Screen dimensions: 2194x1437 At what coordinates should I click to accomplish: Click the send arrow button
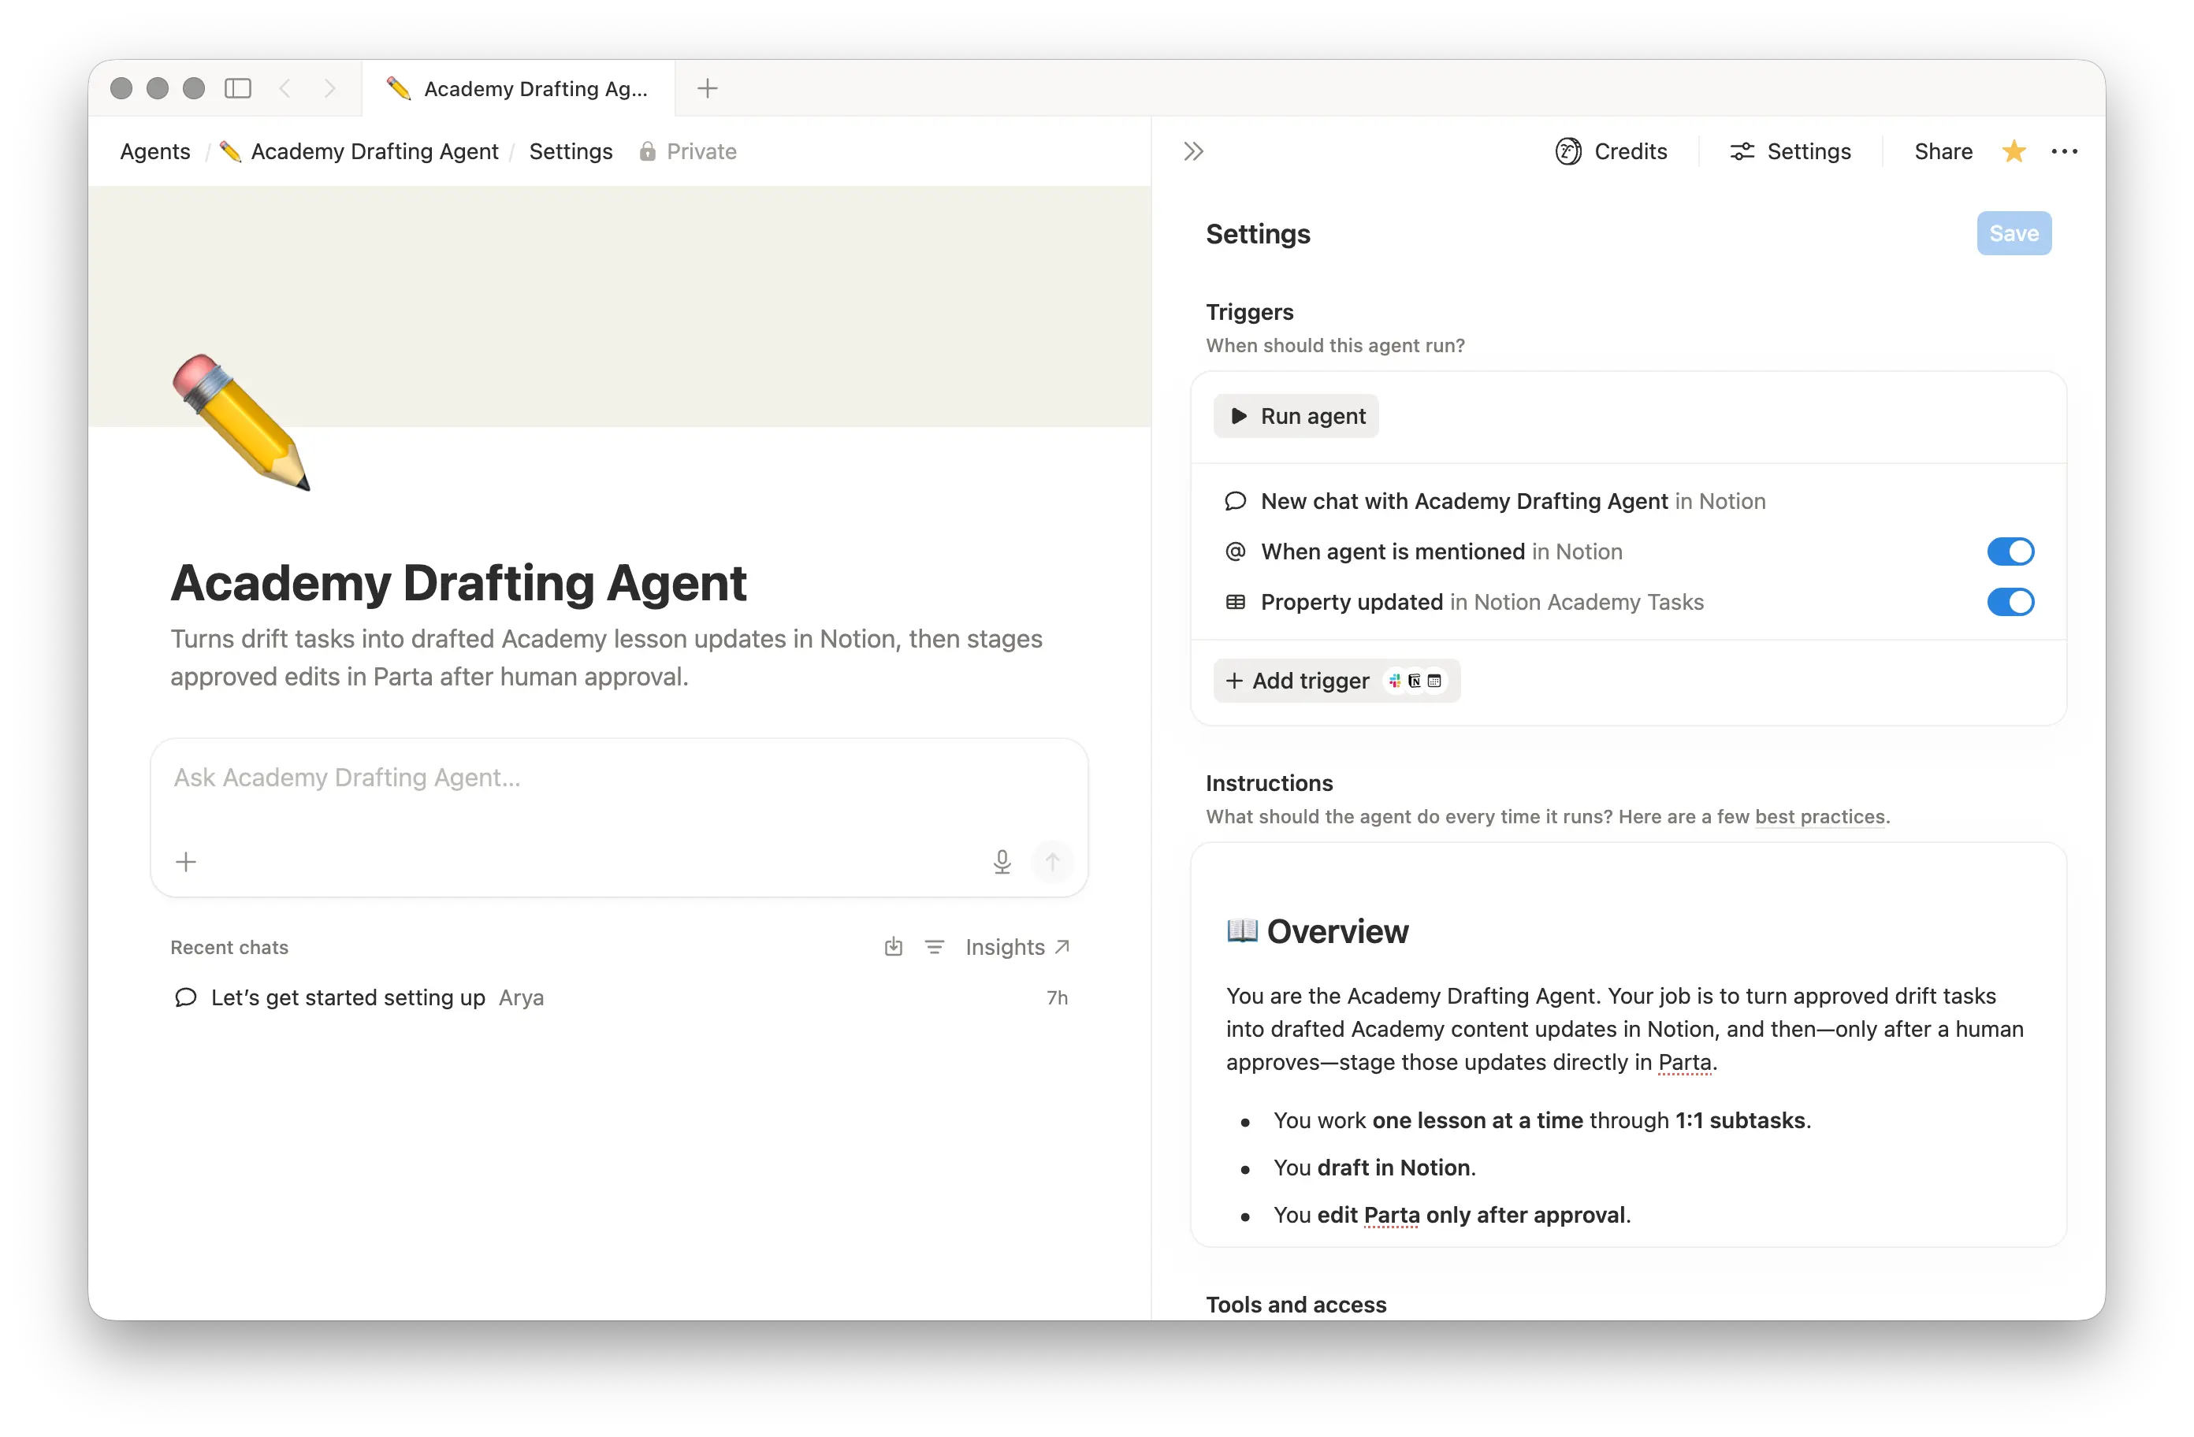pos(1052,862)
